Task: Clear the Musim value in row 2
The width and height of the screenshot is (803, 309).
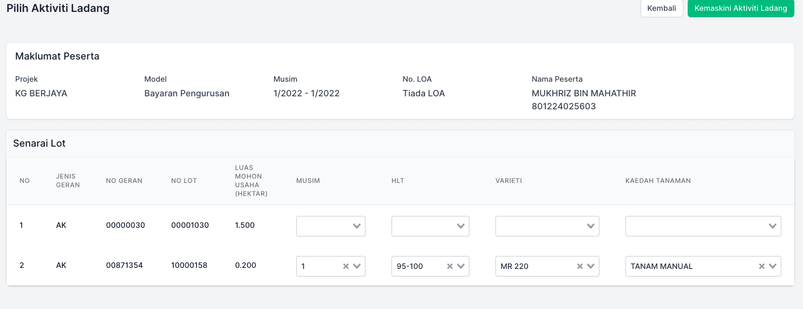Action: (x=345, y=266)
